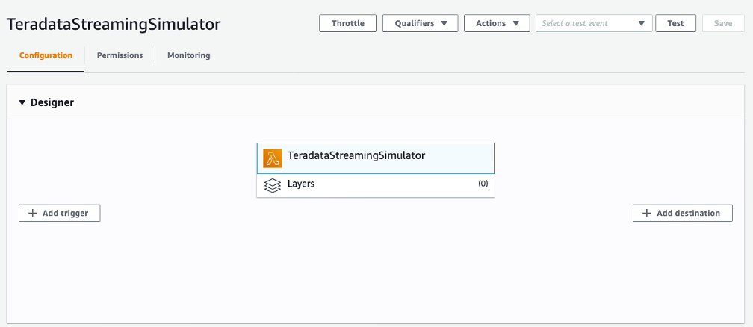Switch to the Permissions tab
This screenshot has width=753, height=327.
[x=120, y=55]
